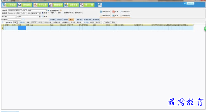Click the 查询 query icon

point(43,16)
